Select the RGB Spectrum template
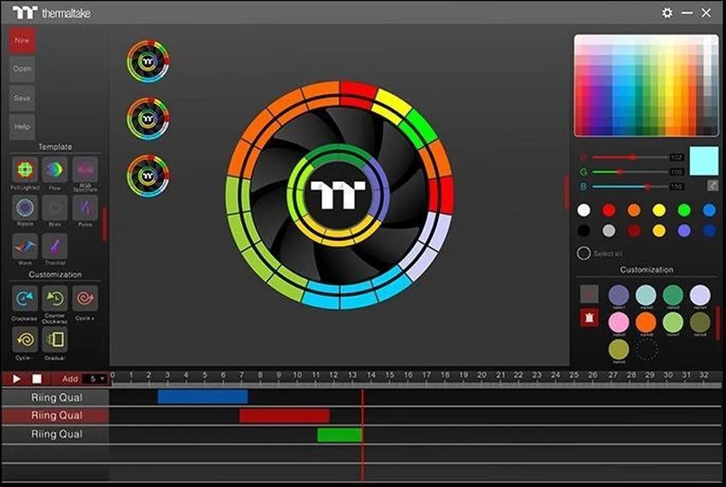The width and height of the screenshot is (726, 487). (85, 170)
